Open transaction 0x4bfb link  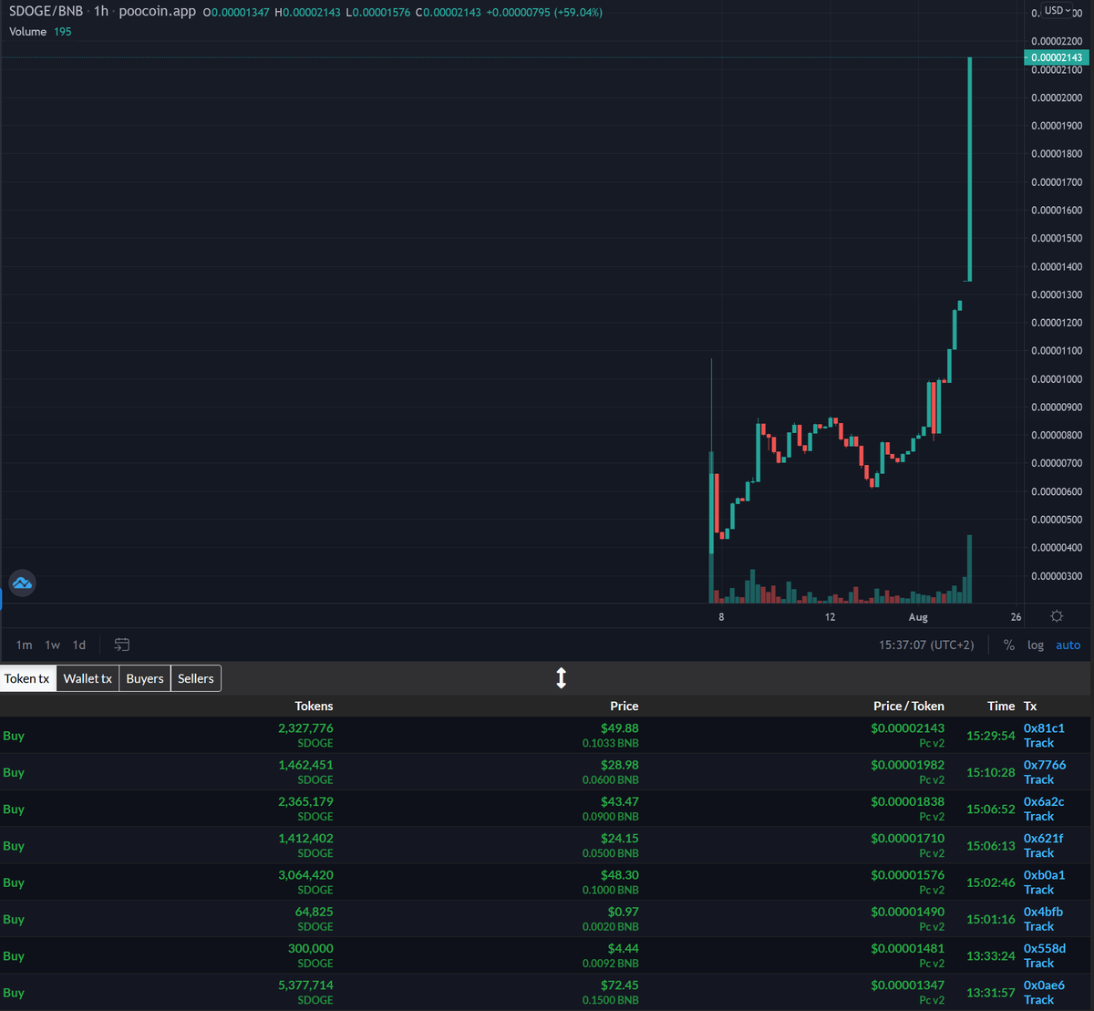tap(1043, 911)
